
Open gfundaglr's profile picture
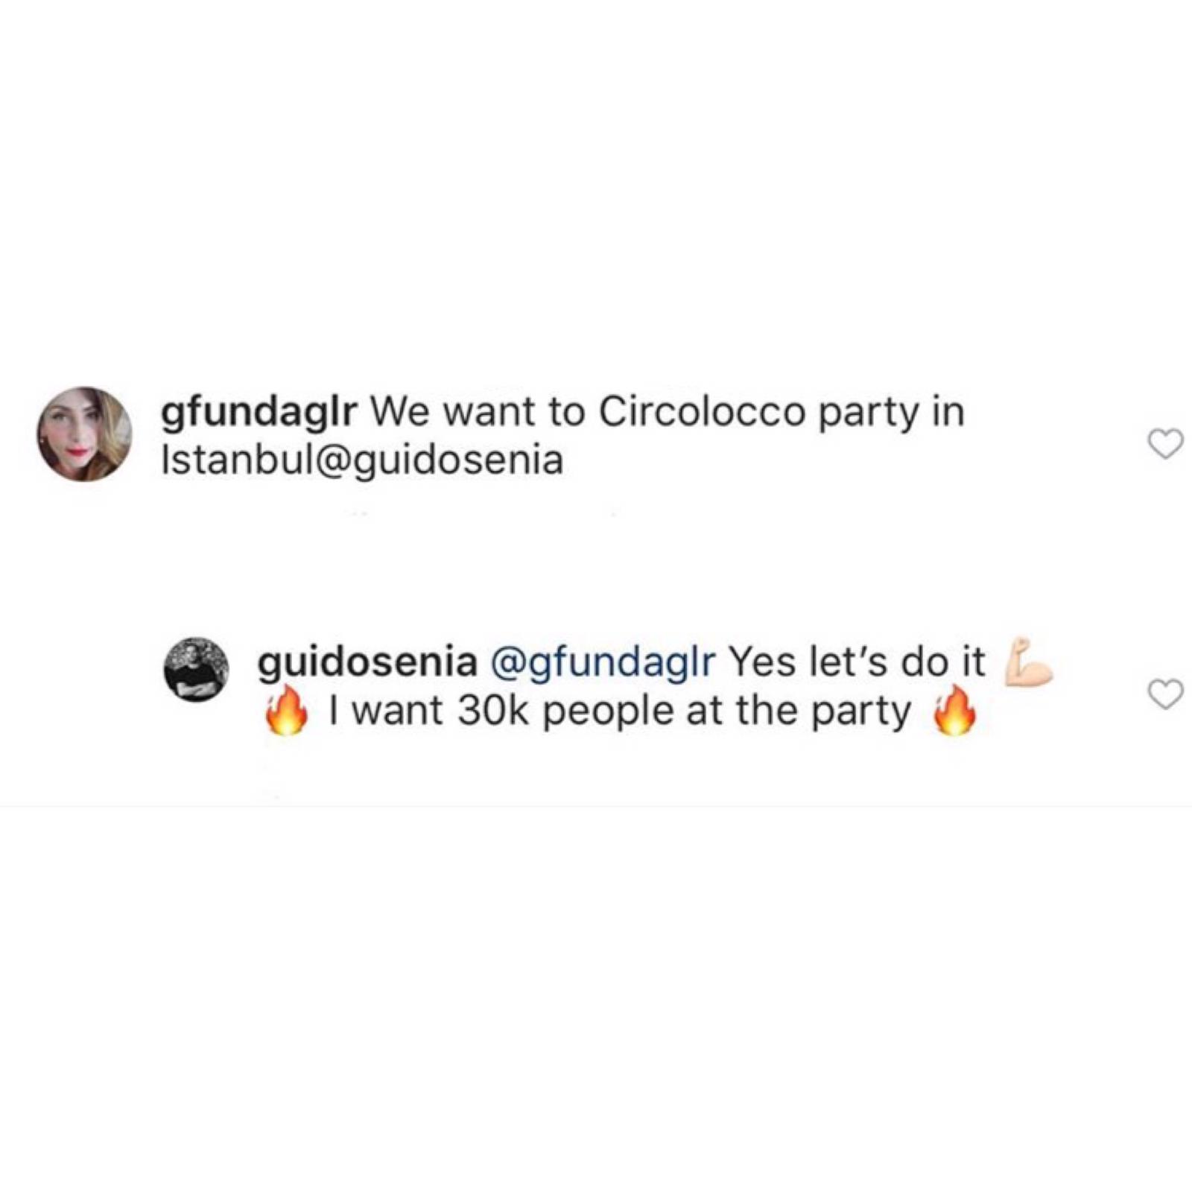point(85,434)
